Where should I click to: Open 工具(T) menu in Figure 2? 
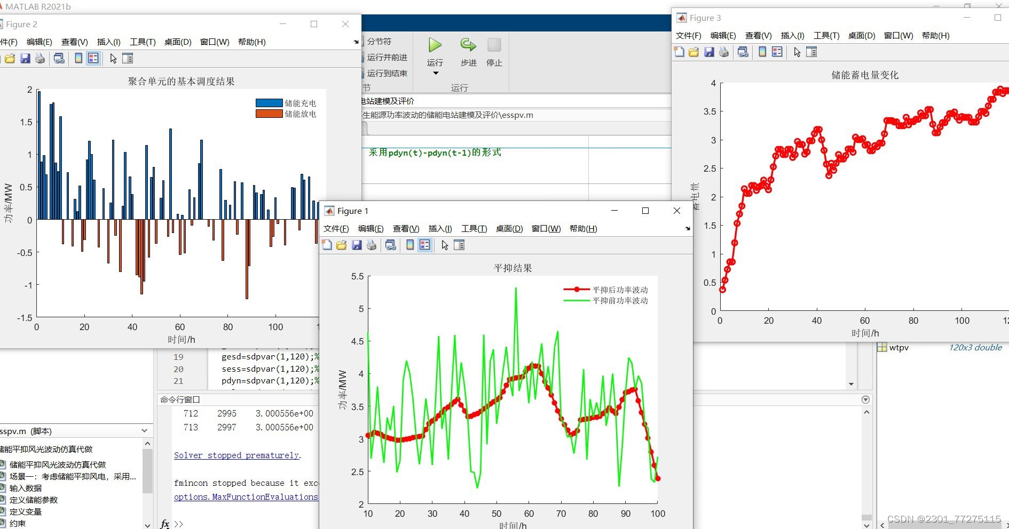143,42
